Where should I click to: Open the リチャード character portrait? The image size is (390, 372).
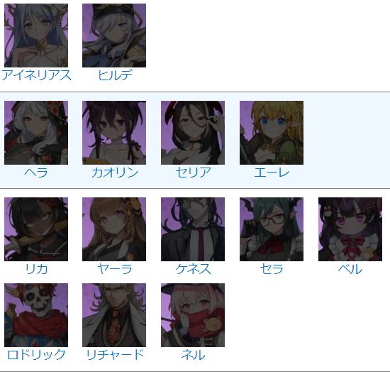click(x=114, y=315)
